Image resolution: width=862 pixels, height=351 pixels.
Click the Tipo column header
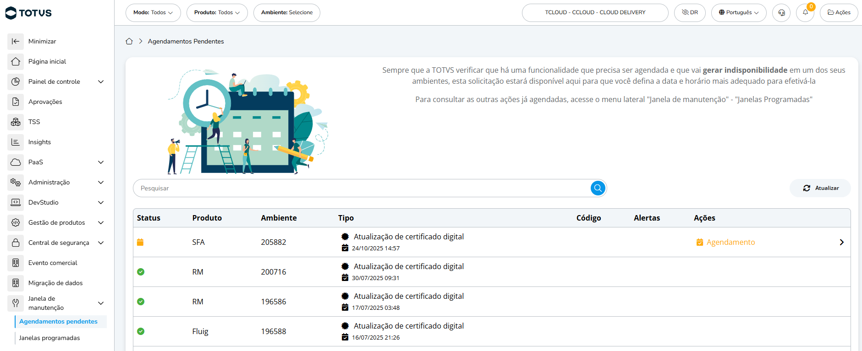pos(346,218)
